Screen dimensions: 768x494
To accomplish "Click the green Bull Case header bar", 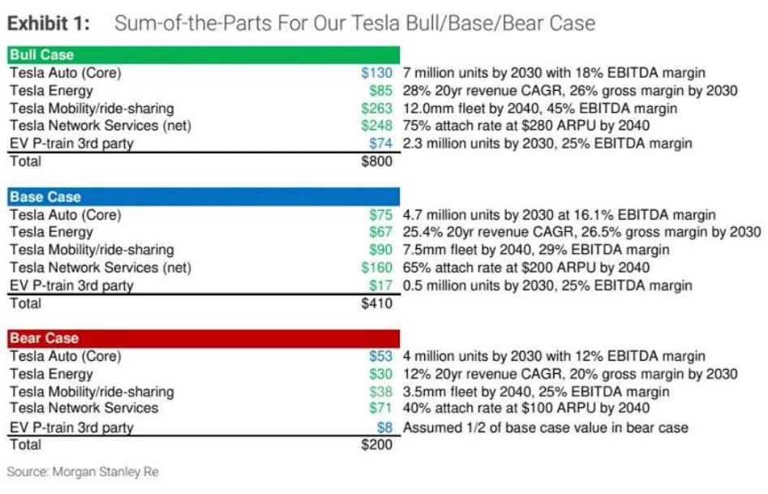I will click(203, 55).
